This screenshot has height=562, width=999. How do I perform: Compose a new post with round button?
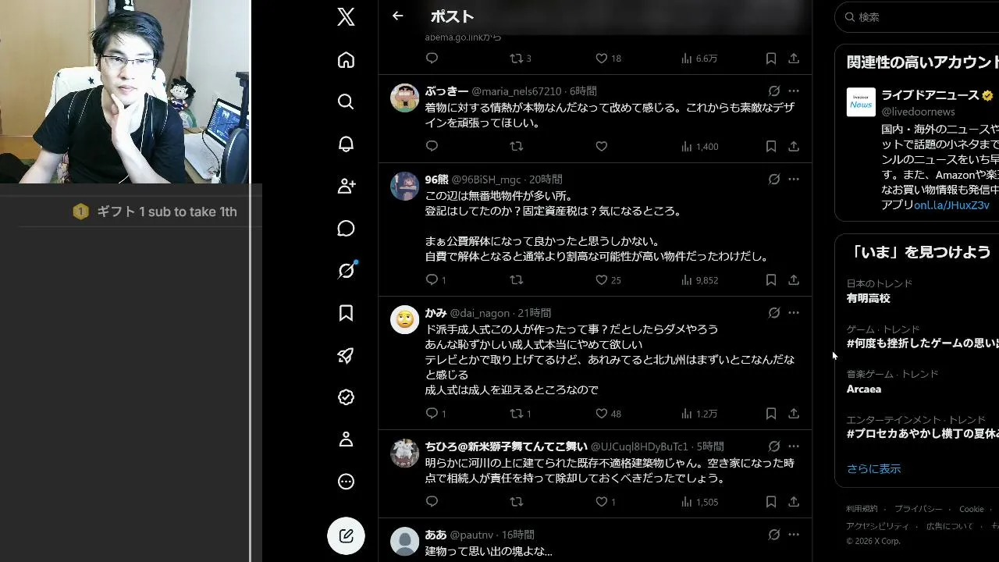click(346, 536)
